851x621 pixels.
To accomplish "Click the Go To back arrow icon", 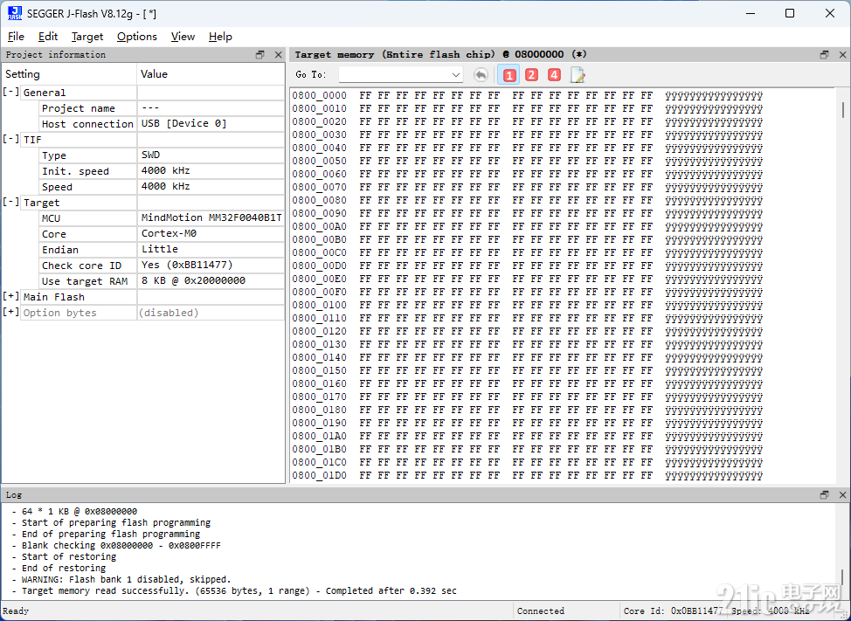I will point(481,75).
